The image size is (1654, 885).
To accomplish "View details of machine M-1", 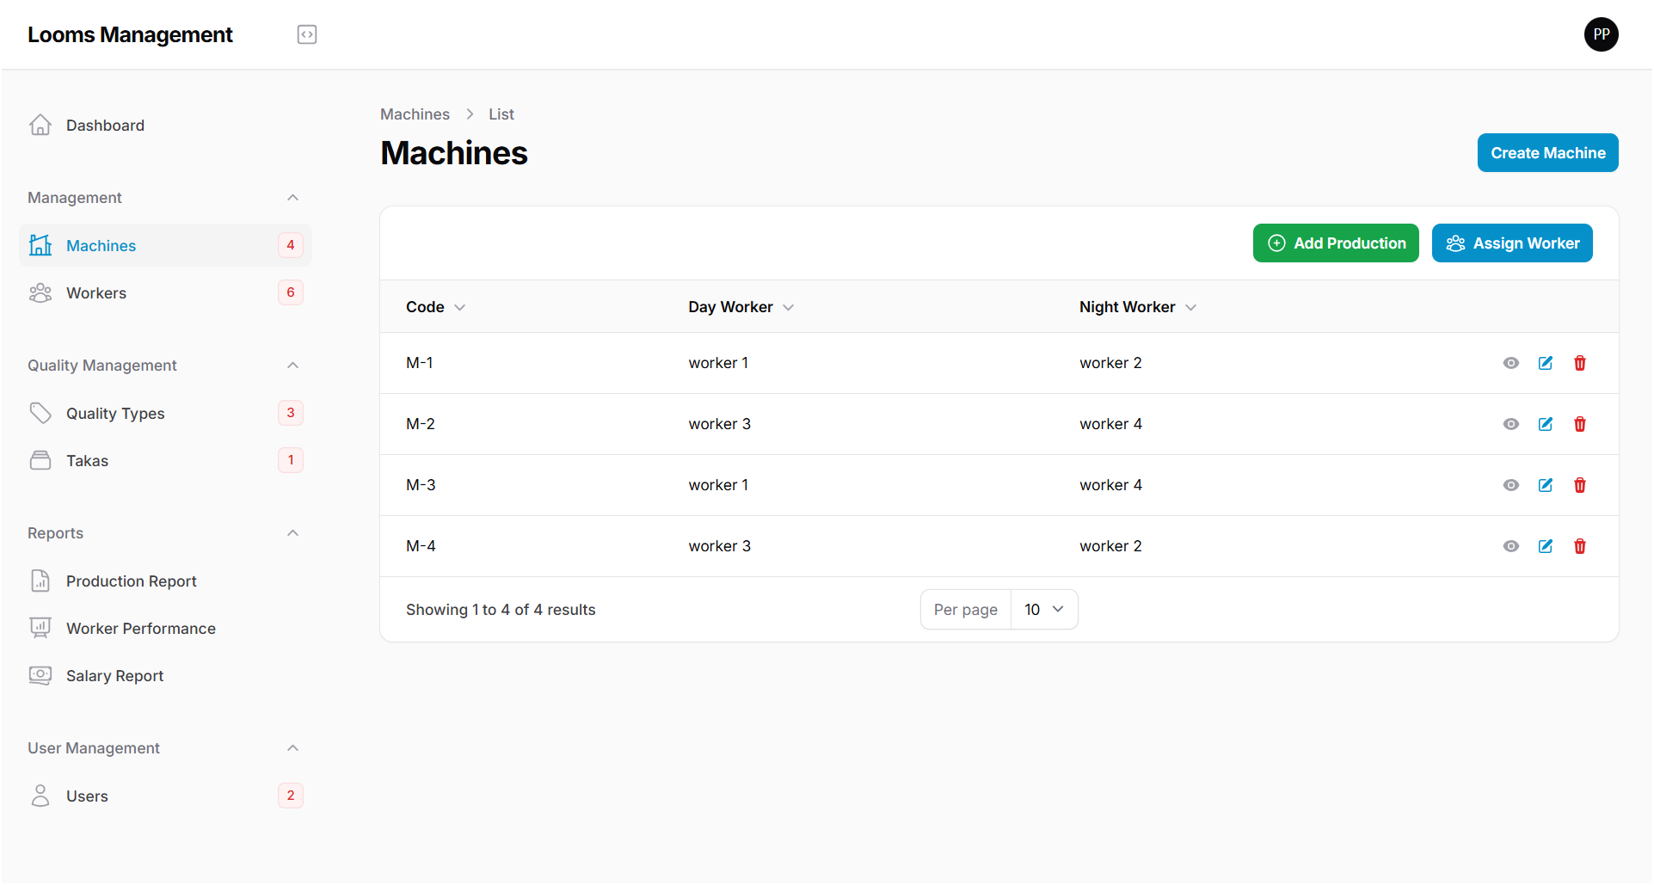I will 1511,362.
